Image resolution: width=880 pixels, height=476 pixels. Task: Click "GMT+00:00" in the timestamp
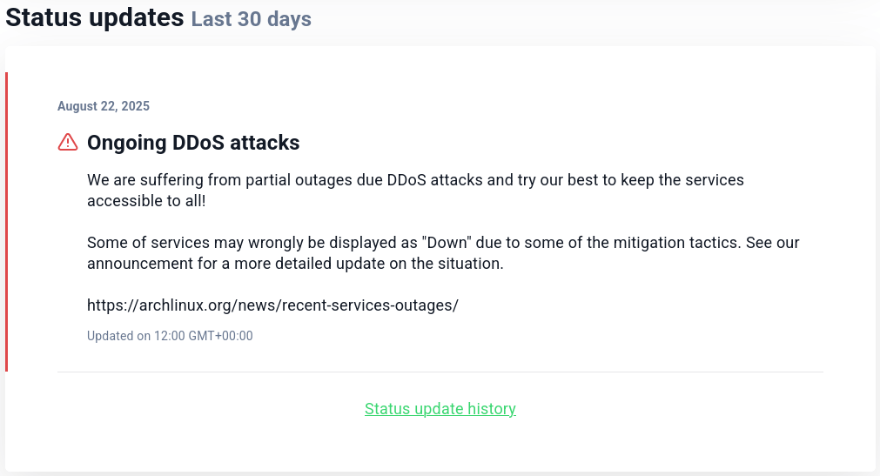tap(220, 336)
